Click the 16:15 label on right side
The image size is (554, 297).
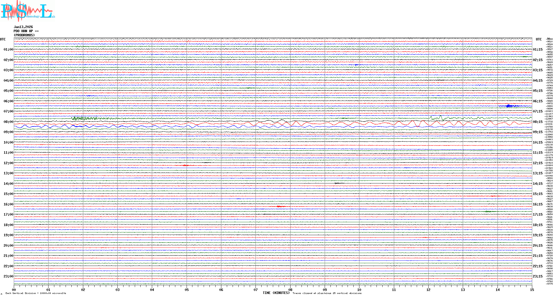point(537,204)
